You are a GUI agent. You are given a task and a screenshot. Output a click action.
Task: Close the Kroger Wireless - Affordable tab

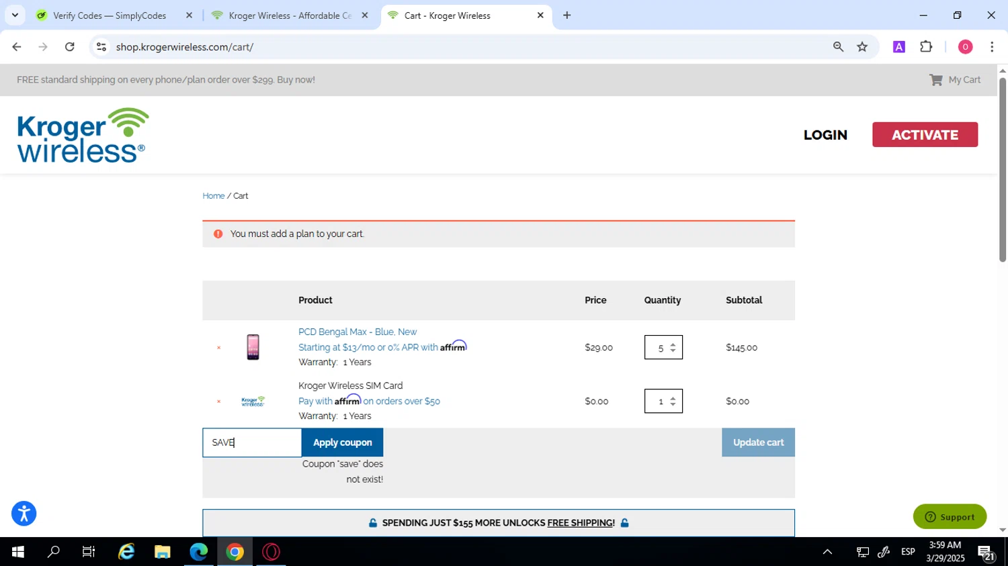pyautogui.click(x=365, y=15)
